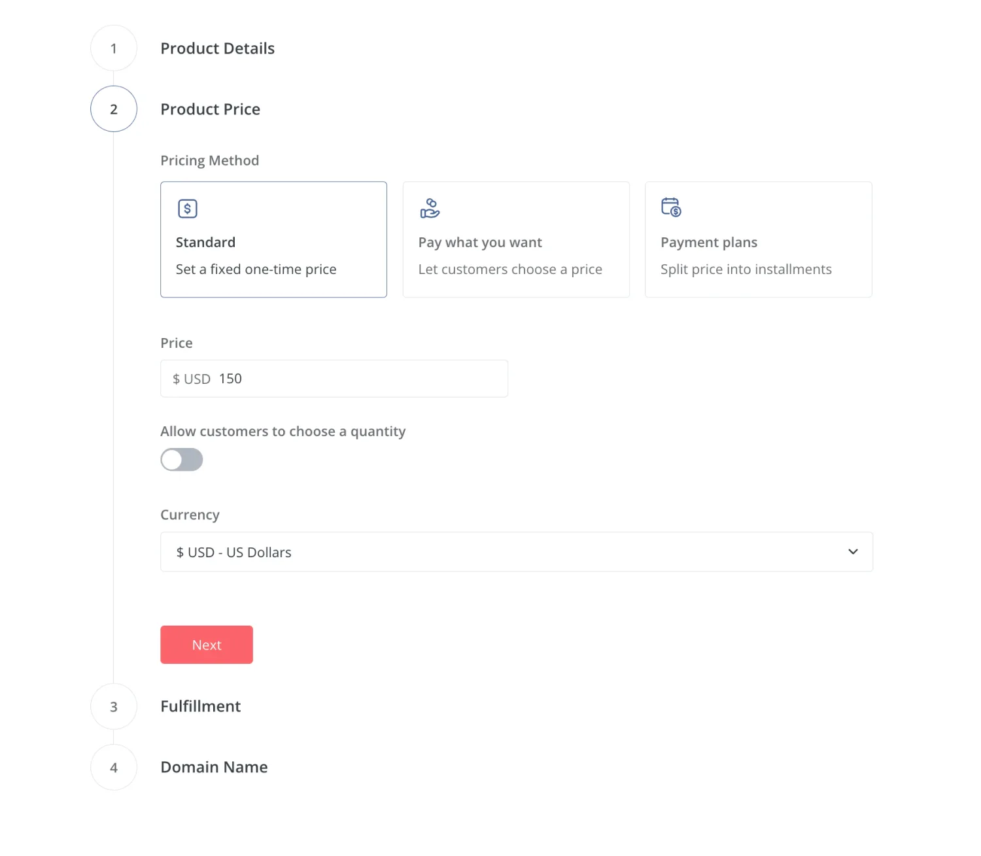Select the Standard pricing method card
Viewport: 981px width, 856px height.
coord(273,239)
